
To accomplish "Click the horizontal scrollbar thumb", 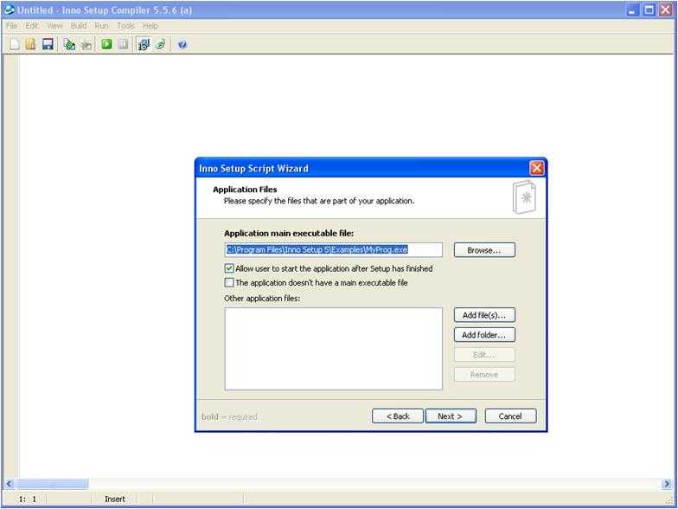I will tap(52, 484).
